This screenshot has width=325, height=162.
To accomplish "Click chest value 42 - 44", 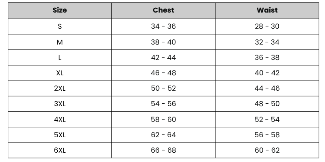I will pyautogui.click(x=163, y=58).
